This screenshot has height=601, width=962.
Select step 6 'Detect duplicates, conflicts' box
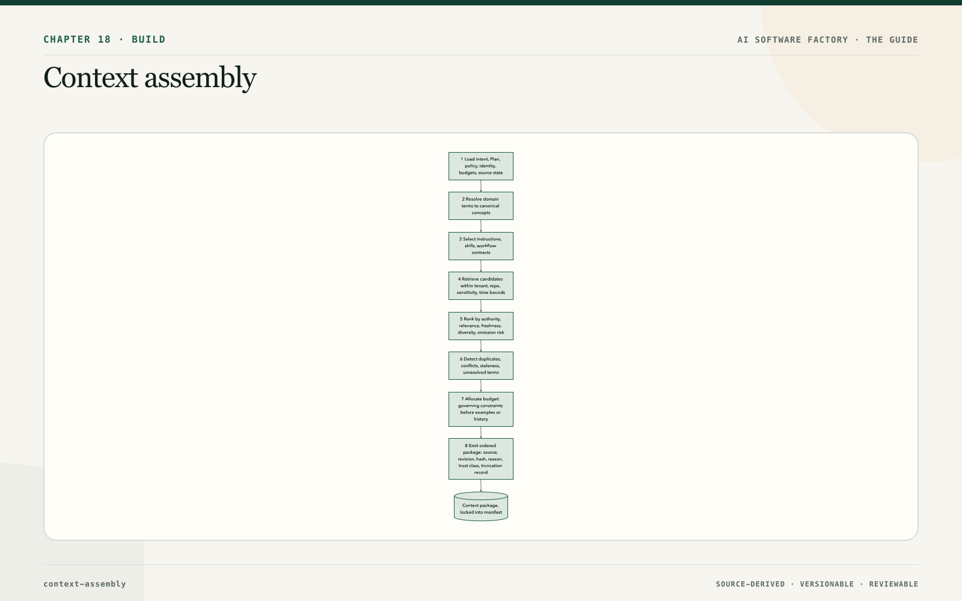pos(481,365)
